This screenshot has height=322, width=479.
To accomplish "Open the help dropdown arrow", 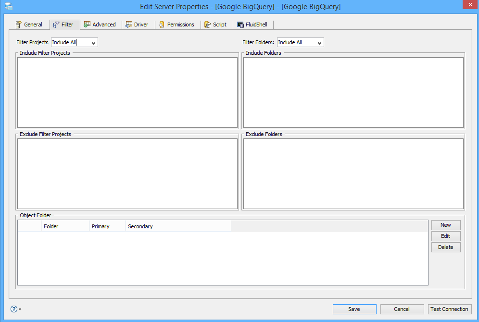I will pos(20,309).
